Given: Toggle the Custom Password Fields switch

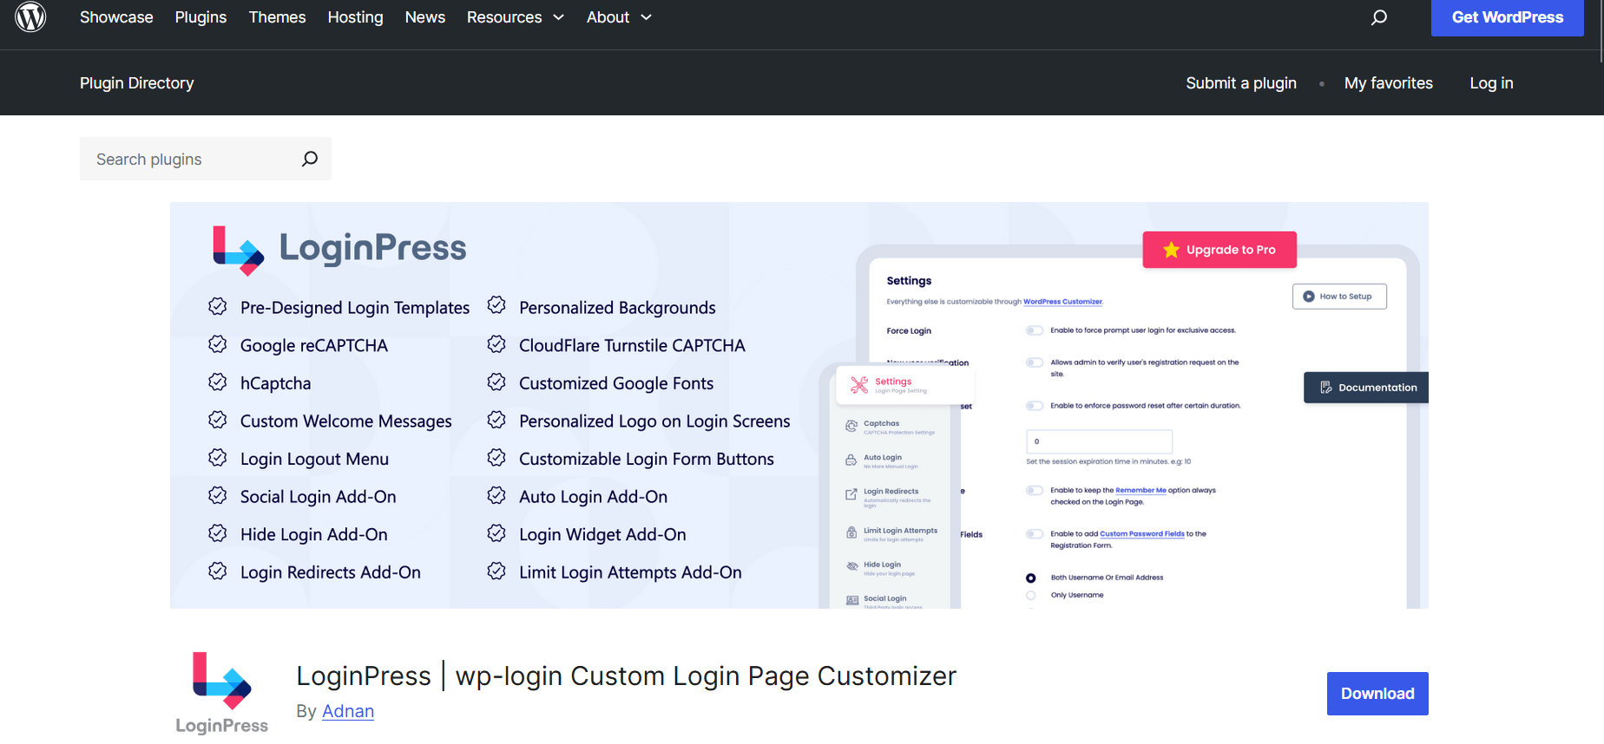Looking at the screenshot, I should 1035,534.
